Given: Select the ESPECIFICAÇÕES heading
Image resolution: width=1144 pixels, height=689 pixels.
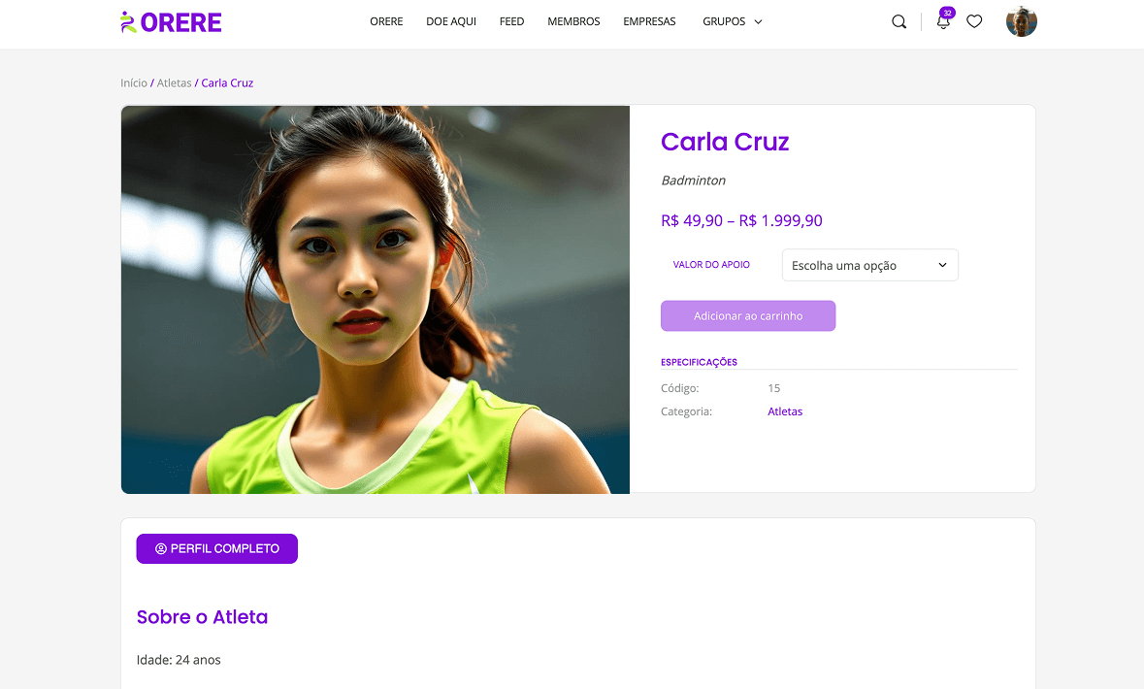Looking at the screenshot, I should click(699, 362).
